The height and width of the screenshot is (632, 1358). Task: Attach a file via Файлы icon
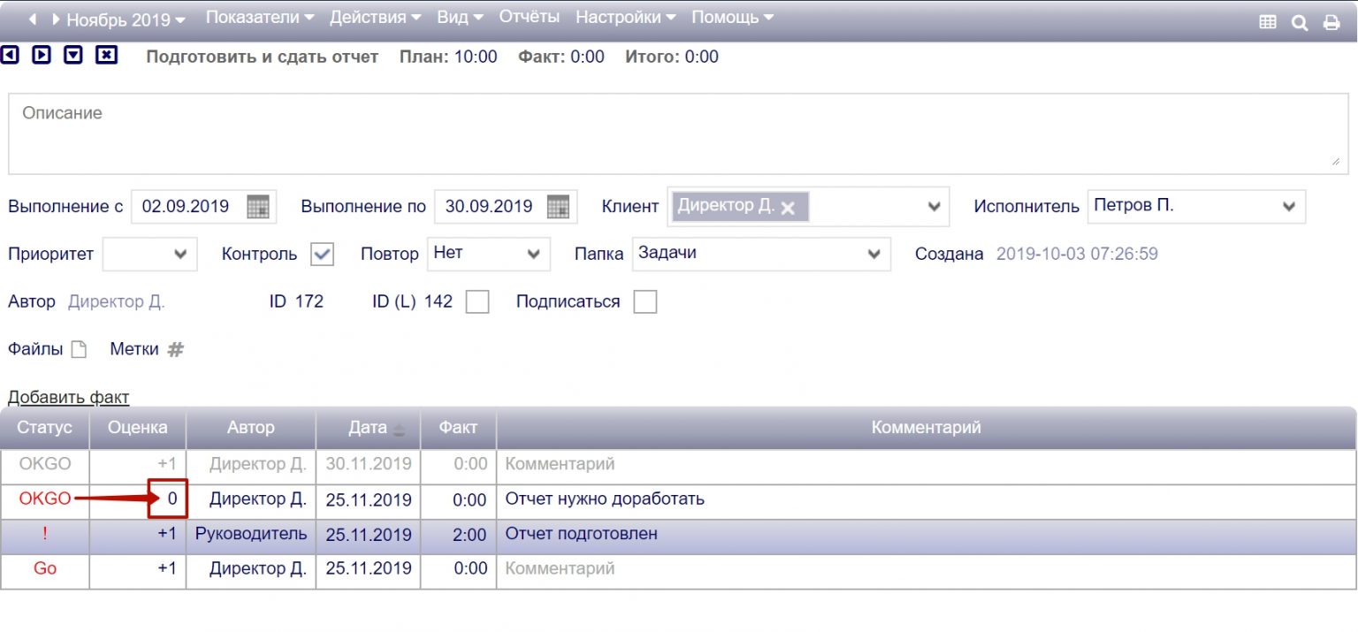pos(79,349)
